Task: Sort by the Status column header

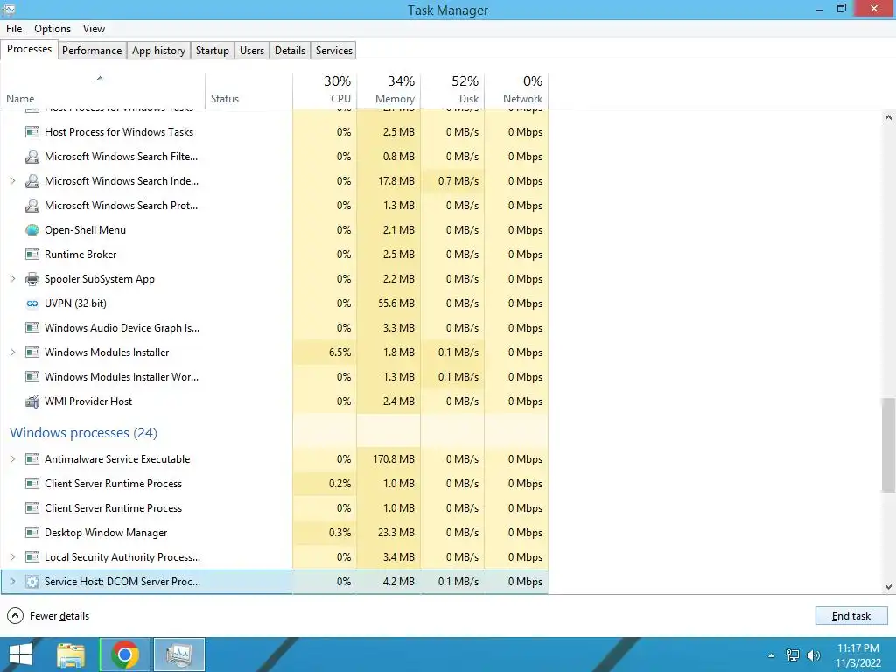Action: 249,90
